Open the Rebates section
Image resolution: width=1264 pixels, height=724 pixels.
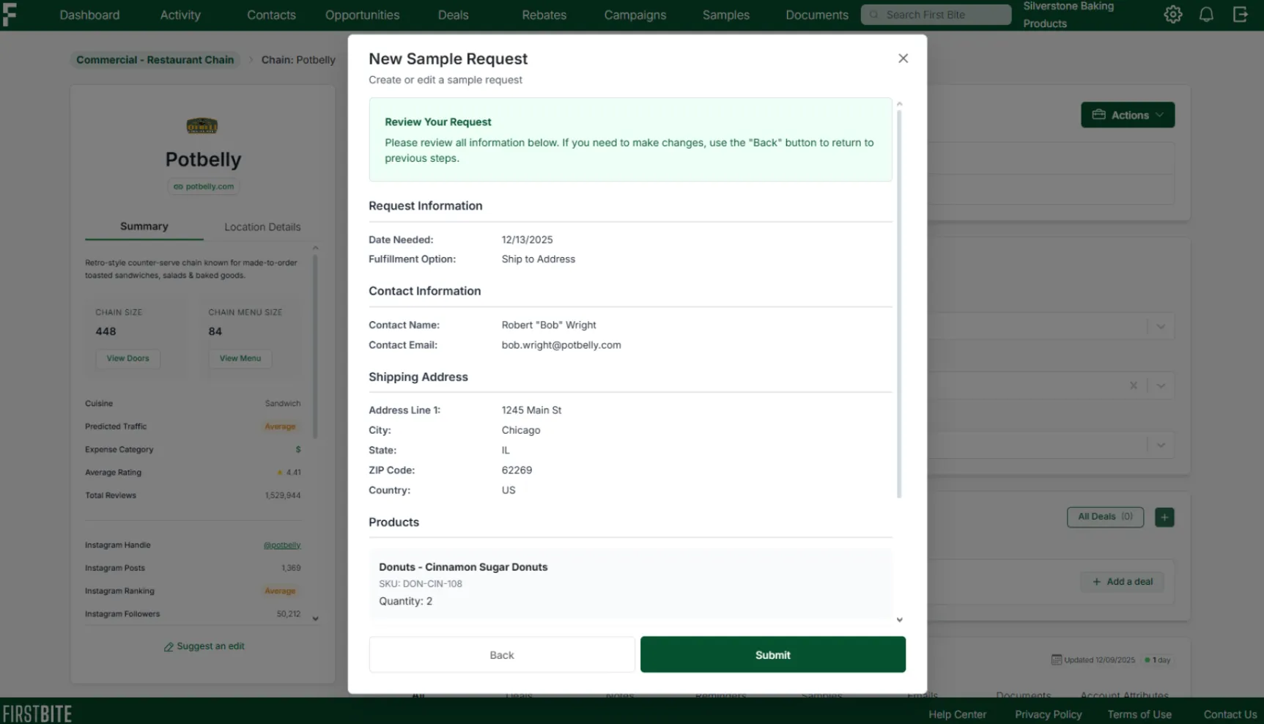[x=544, y=15]
